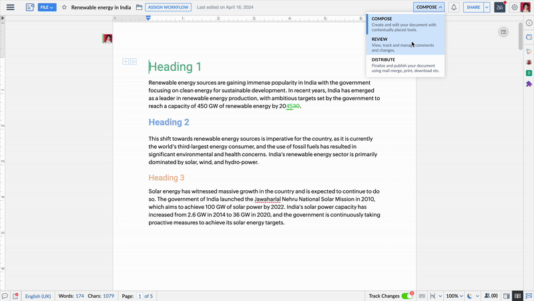This screenshot has height=301, width=534.
Task: Expand the ruler corner arrow at top-left
Action: 3,18
